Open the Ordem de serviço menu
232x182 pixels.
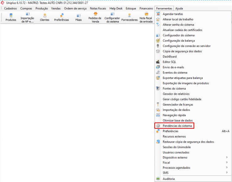click(75, 8)
